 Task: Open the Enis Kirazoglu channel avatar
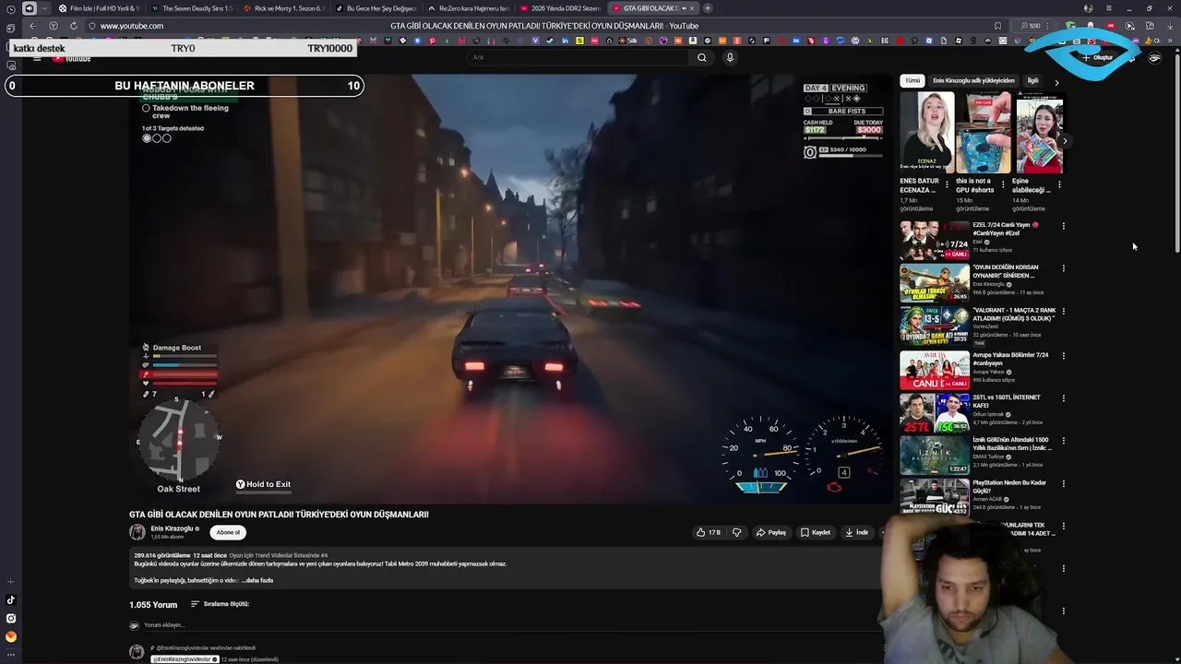click(137, 532)
